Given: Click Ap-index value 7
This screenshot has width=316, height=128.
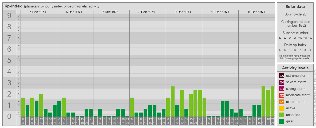Looking at the screenshot, I should 300,50.
